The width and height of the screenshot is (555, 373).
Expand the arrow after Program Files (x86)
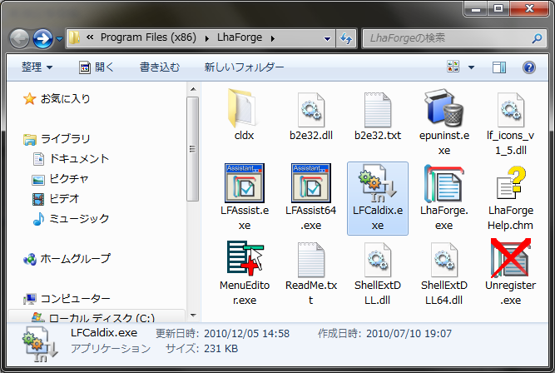pos(206,38)
